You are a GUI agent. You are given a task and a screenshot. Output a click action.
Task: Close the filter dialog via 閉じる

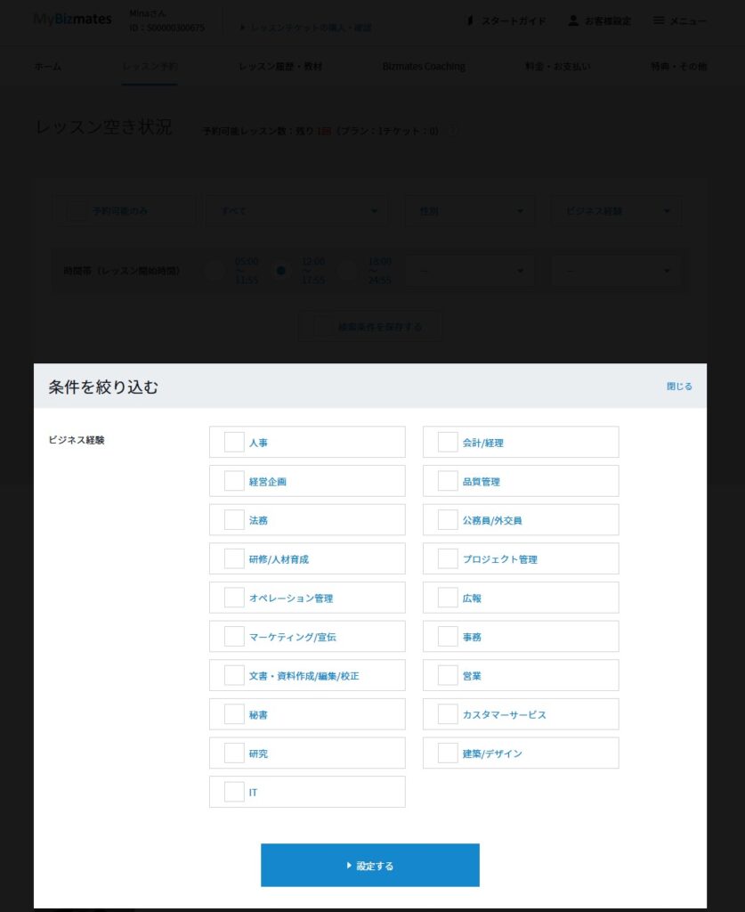tap(679, 387)
